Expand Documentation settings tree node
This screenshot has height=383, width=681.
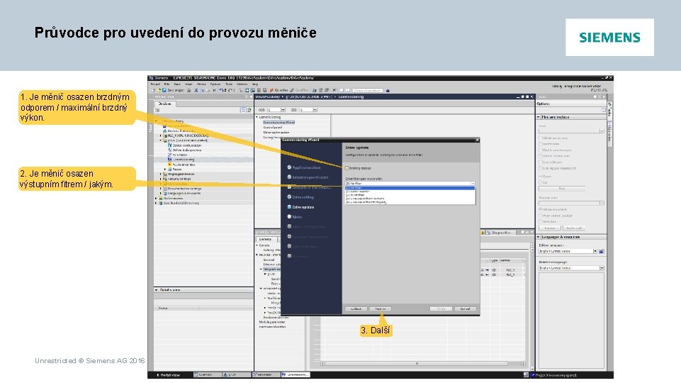click(x=161, y=189)
